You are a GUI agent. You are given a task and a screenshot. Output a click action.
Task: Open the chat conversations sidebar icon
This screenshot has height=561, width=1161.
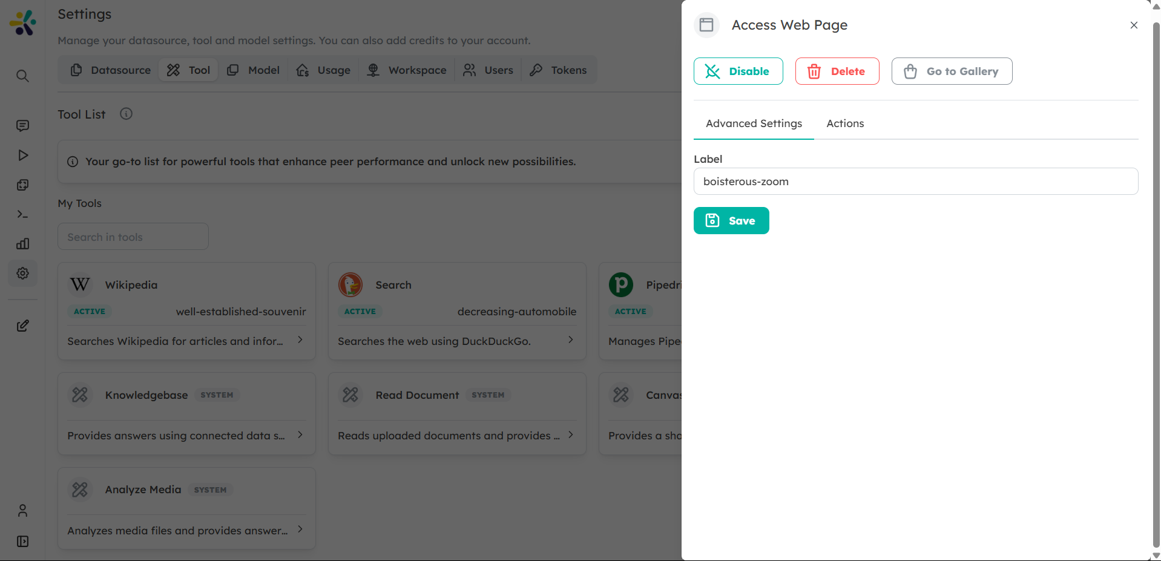click(22, 125)
